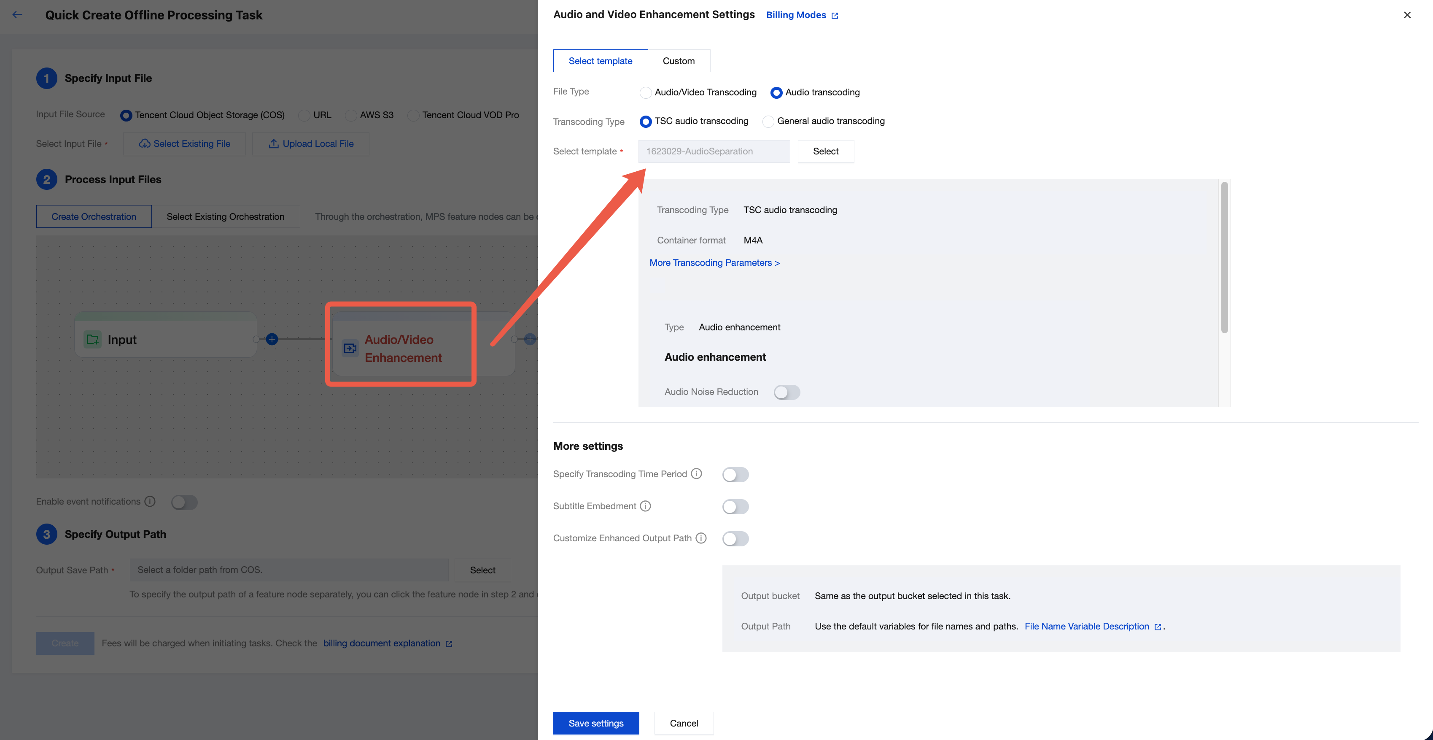Viewport: 1433px width, 740px height.
Task: Click info icon next to Subtitle Embedment
Action: pos(645,506)
